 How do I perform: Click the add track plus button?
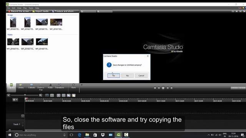click(23, 116)
